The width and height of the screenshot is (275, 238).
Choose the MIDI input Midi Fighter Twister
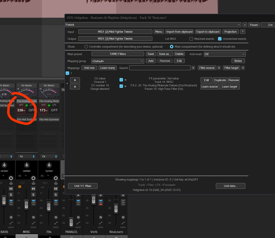coord(115,32)
